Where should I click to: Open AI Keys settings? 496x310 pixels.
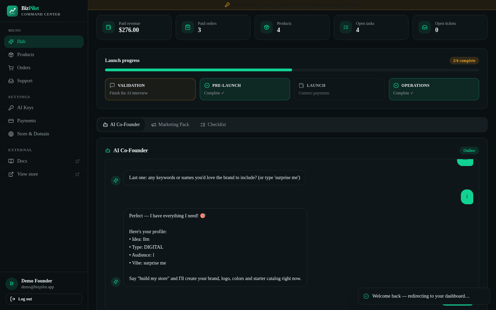[x=44, y=108]
